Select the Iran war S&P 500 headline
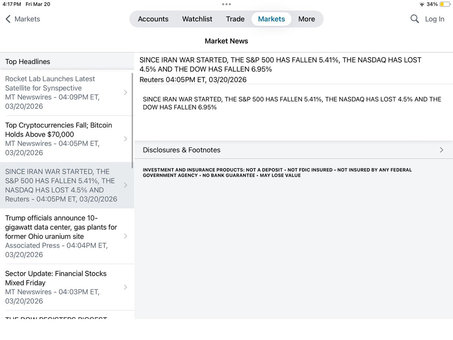 coord(67,185)
